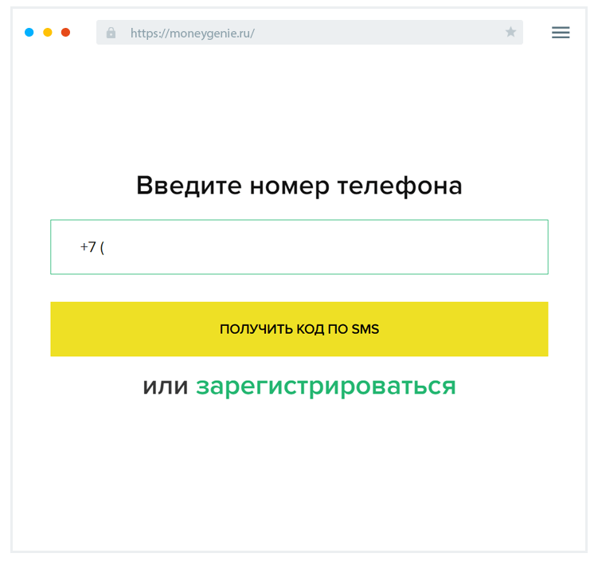Click the "Введите номер телефона" heading
The image size is (598, 565).
pos(299,186)
